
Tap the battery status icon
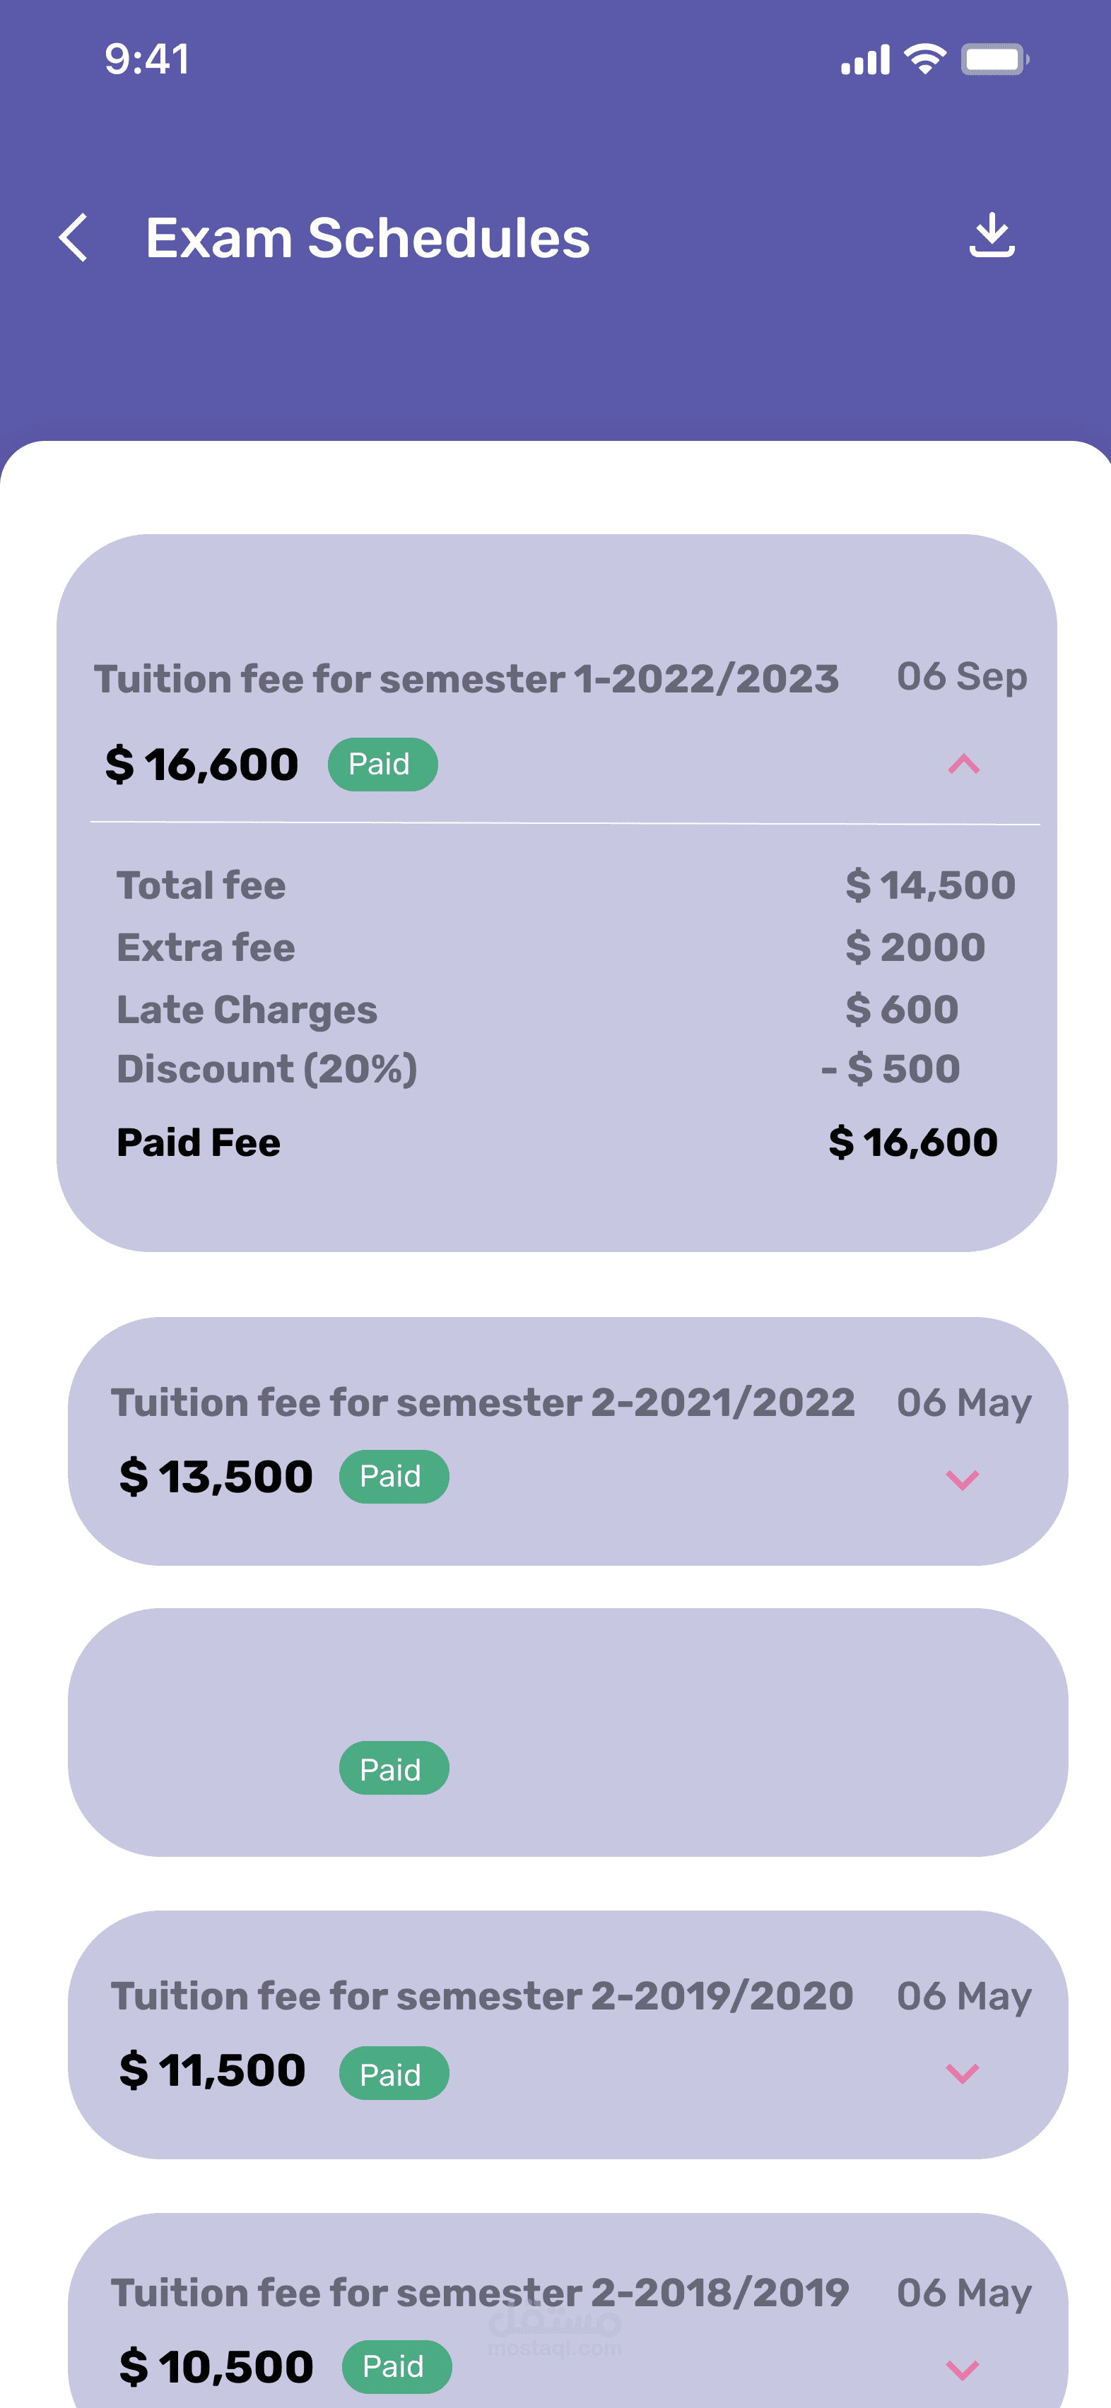pyautogui.click(x=995, y=60)
